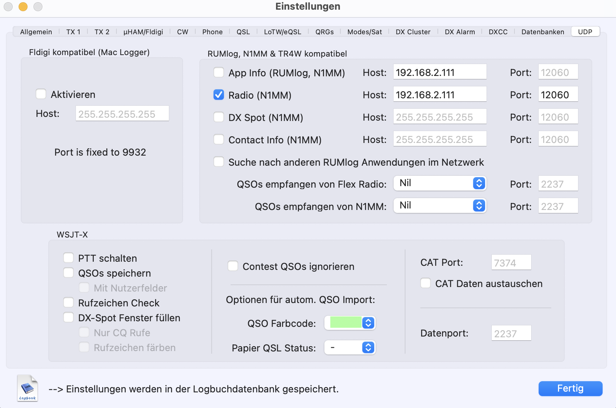Show the QRGs tab
The width and height of the screenshot is (616, 408).
coord(325,32)
